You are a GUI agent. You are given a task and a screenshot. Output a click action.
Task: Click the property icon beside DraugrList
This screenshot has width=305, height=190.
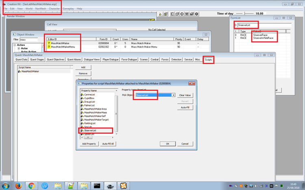click(82, 102)
